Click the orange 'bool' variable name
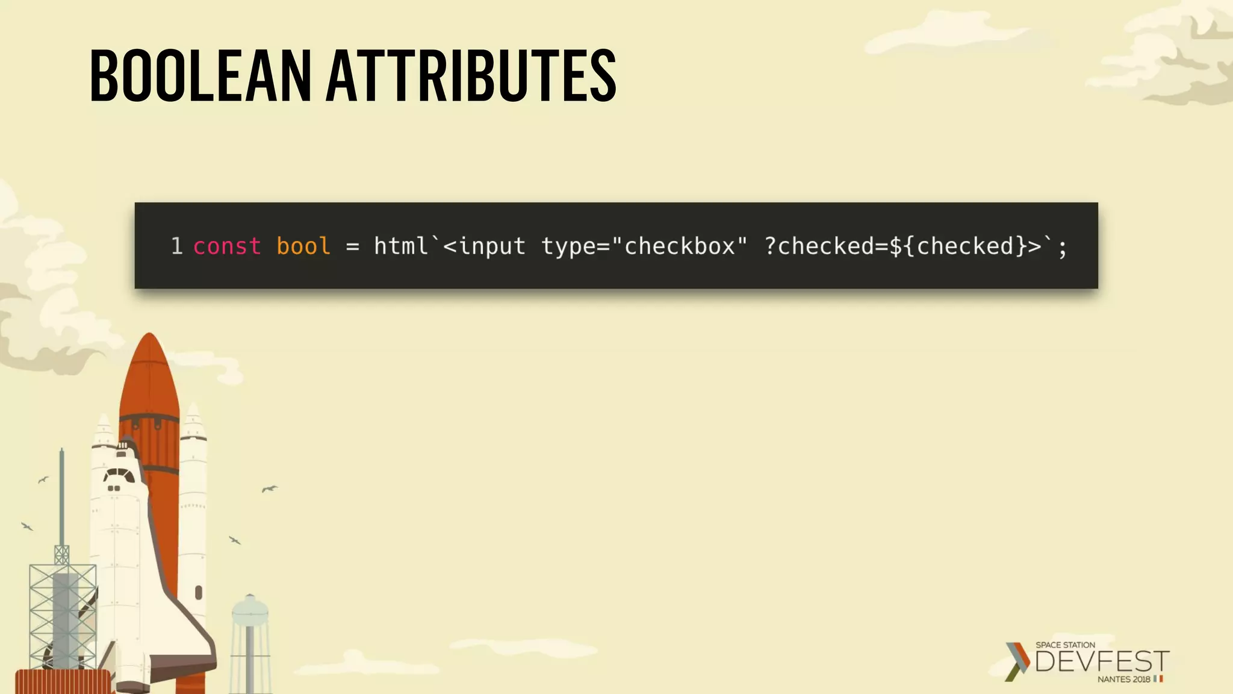Image resolution: width=1233 pixels, height=694 pixels. pyautogui.click(x=303, y=246)
